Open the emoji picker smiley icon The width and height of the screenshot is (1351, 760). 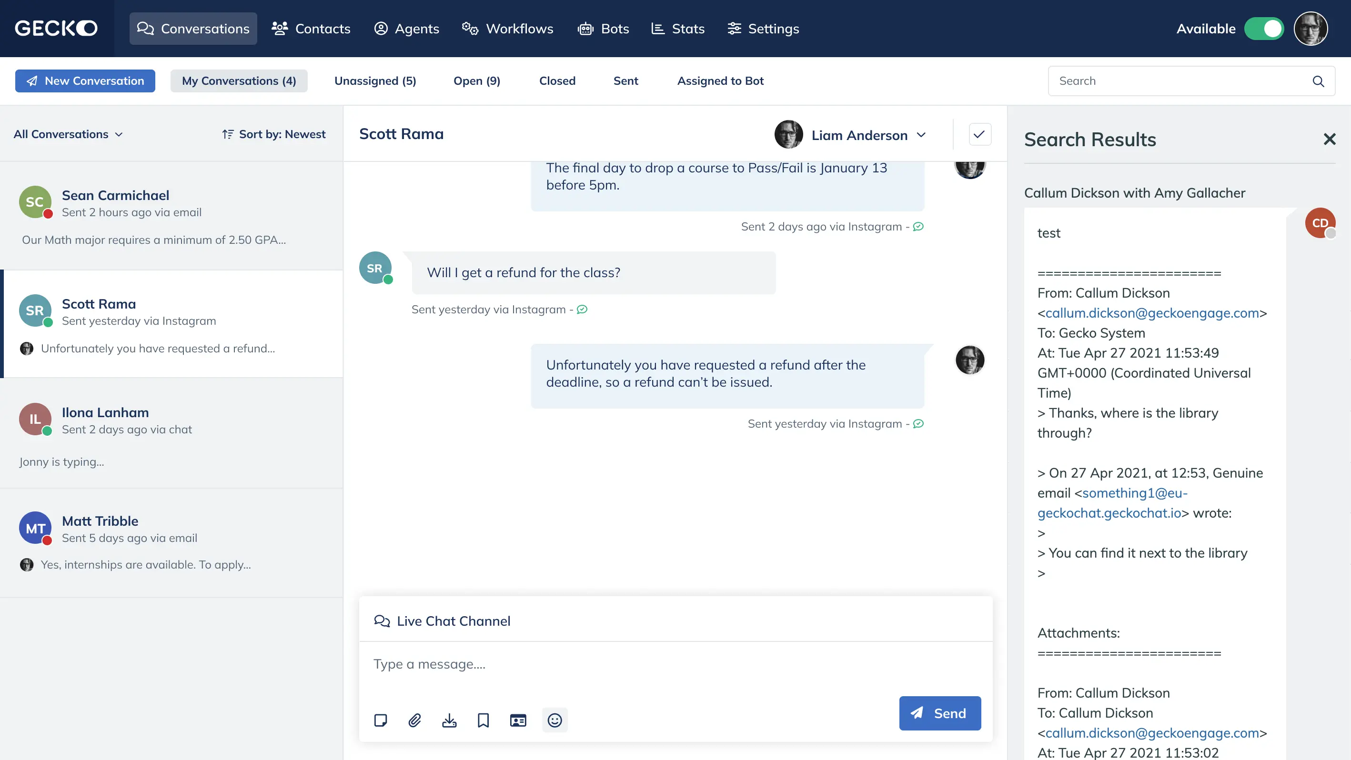pos(555,720)
